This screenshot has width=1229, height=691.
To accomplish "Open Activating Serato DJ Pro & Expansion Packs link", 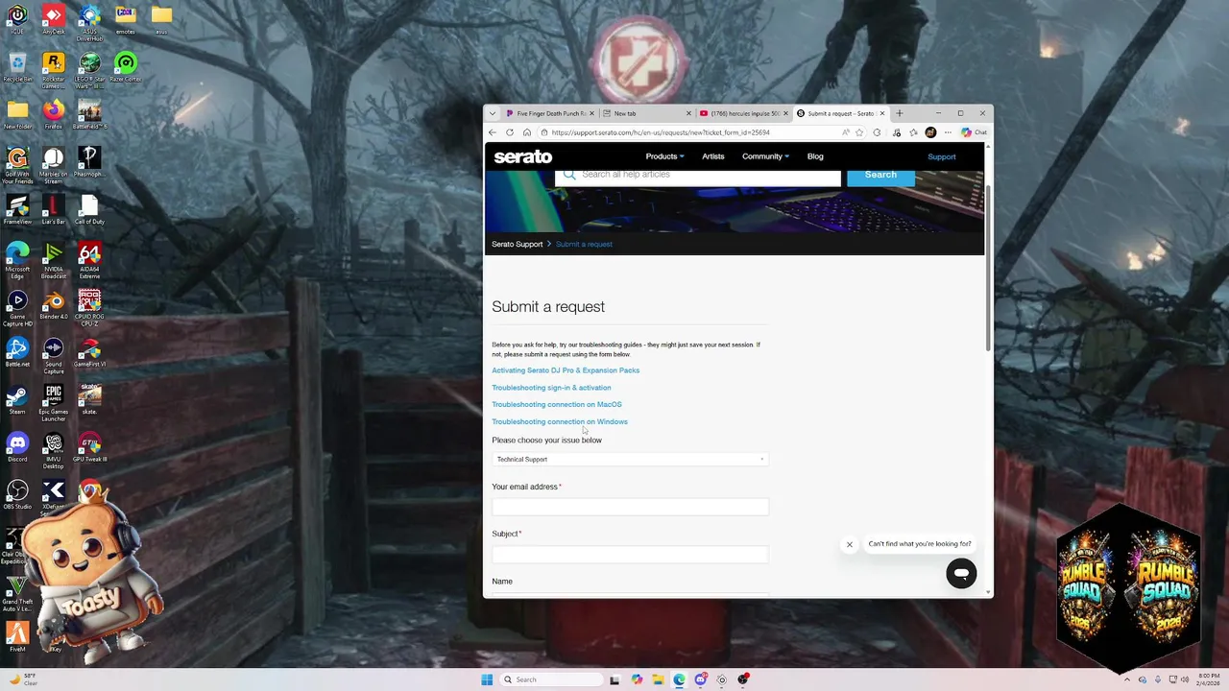I will point(566,370).
